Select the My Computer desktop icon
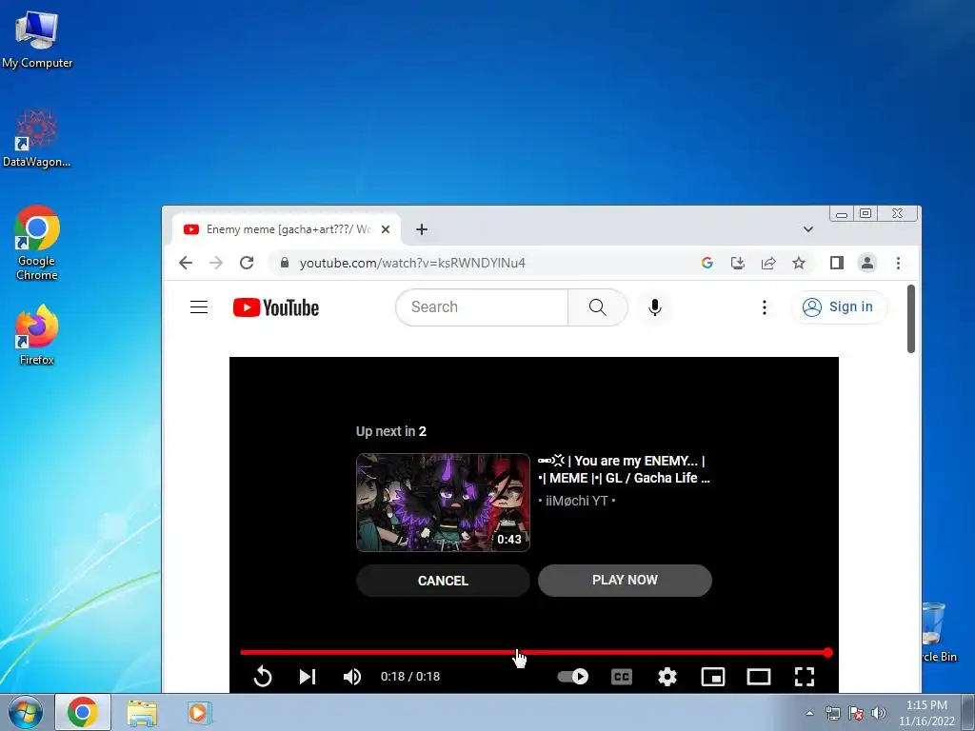This screenshot has width=975, height=731. (37, 39)
